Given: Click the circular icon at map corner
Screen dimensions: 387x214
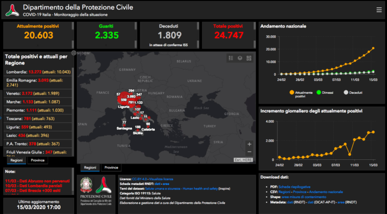Looking at the screenshot, I should 74,53.
